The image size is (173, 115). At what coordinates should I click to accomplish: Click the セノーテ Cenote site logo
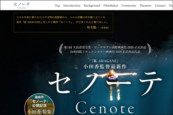pos(22,5)
